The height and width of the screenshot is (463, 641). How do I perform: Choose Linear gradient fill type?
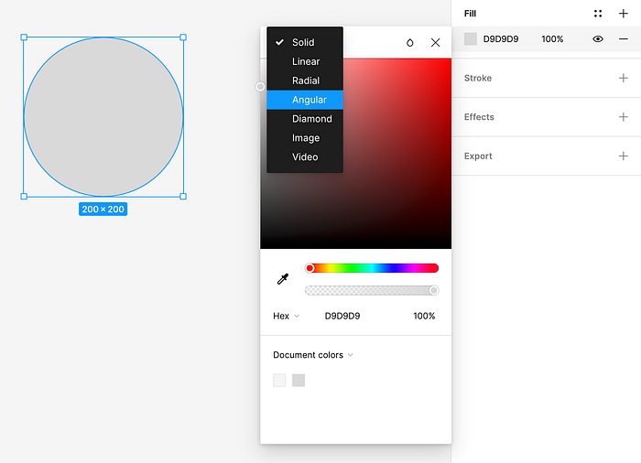tap(305, 61)
